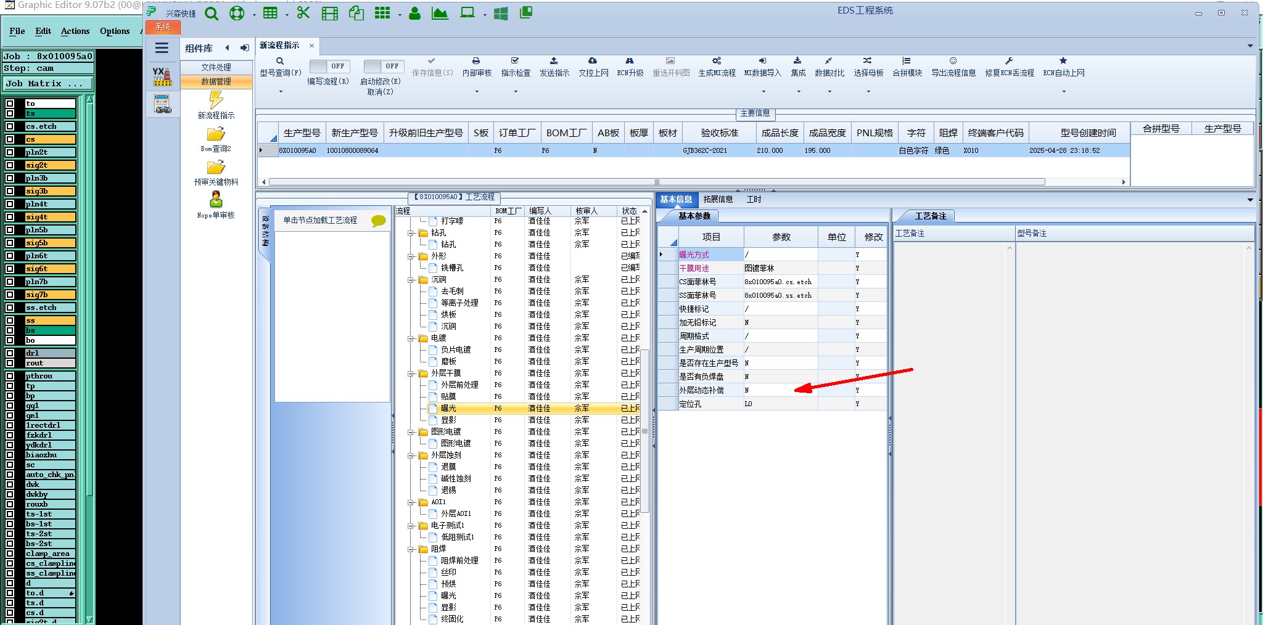
Task: Click the lifebuoy help icon in top toolbar
Action: 237,14
